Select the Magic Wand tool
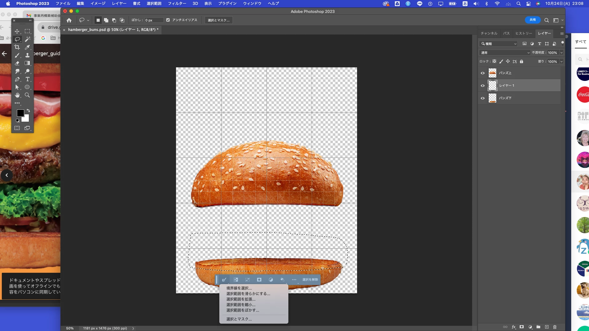Image resolution: width=589 pixels, height=331 pixels. coord(27,39)
